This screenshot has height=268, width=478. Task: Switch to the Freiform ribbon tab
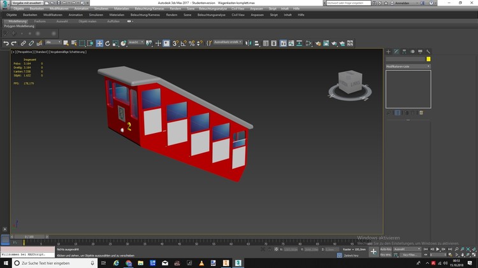click(40, 21)
